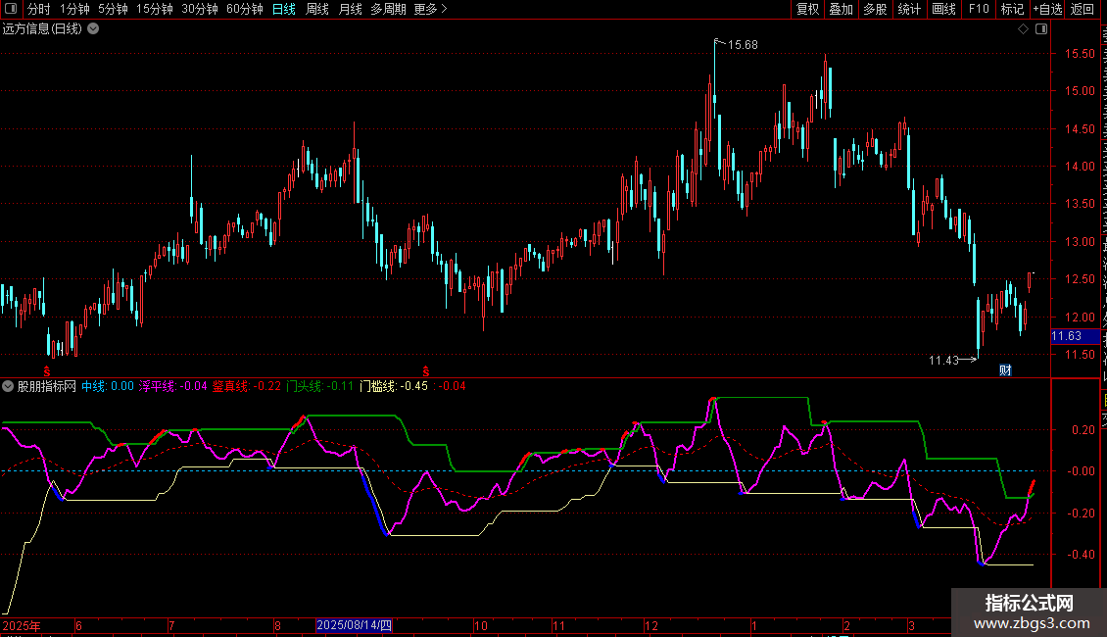Click the red S marker below June candles

click(47, 371)
